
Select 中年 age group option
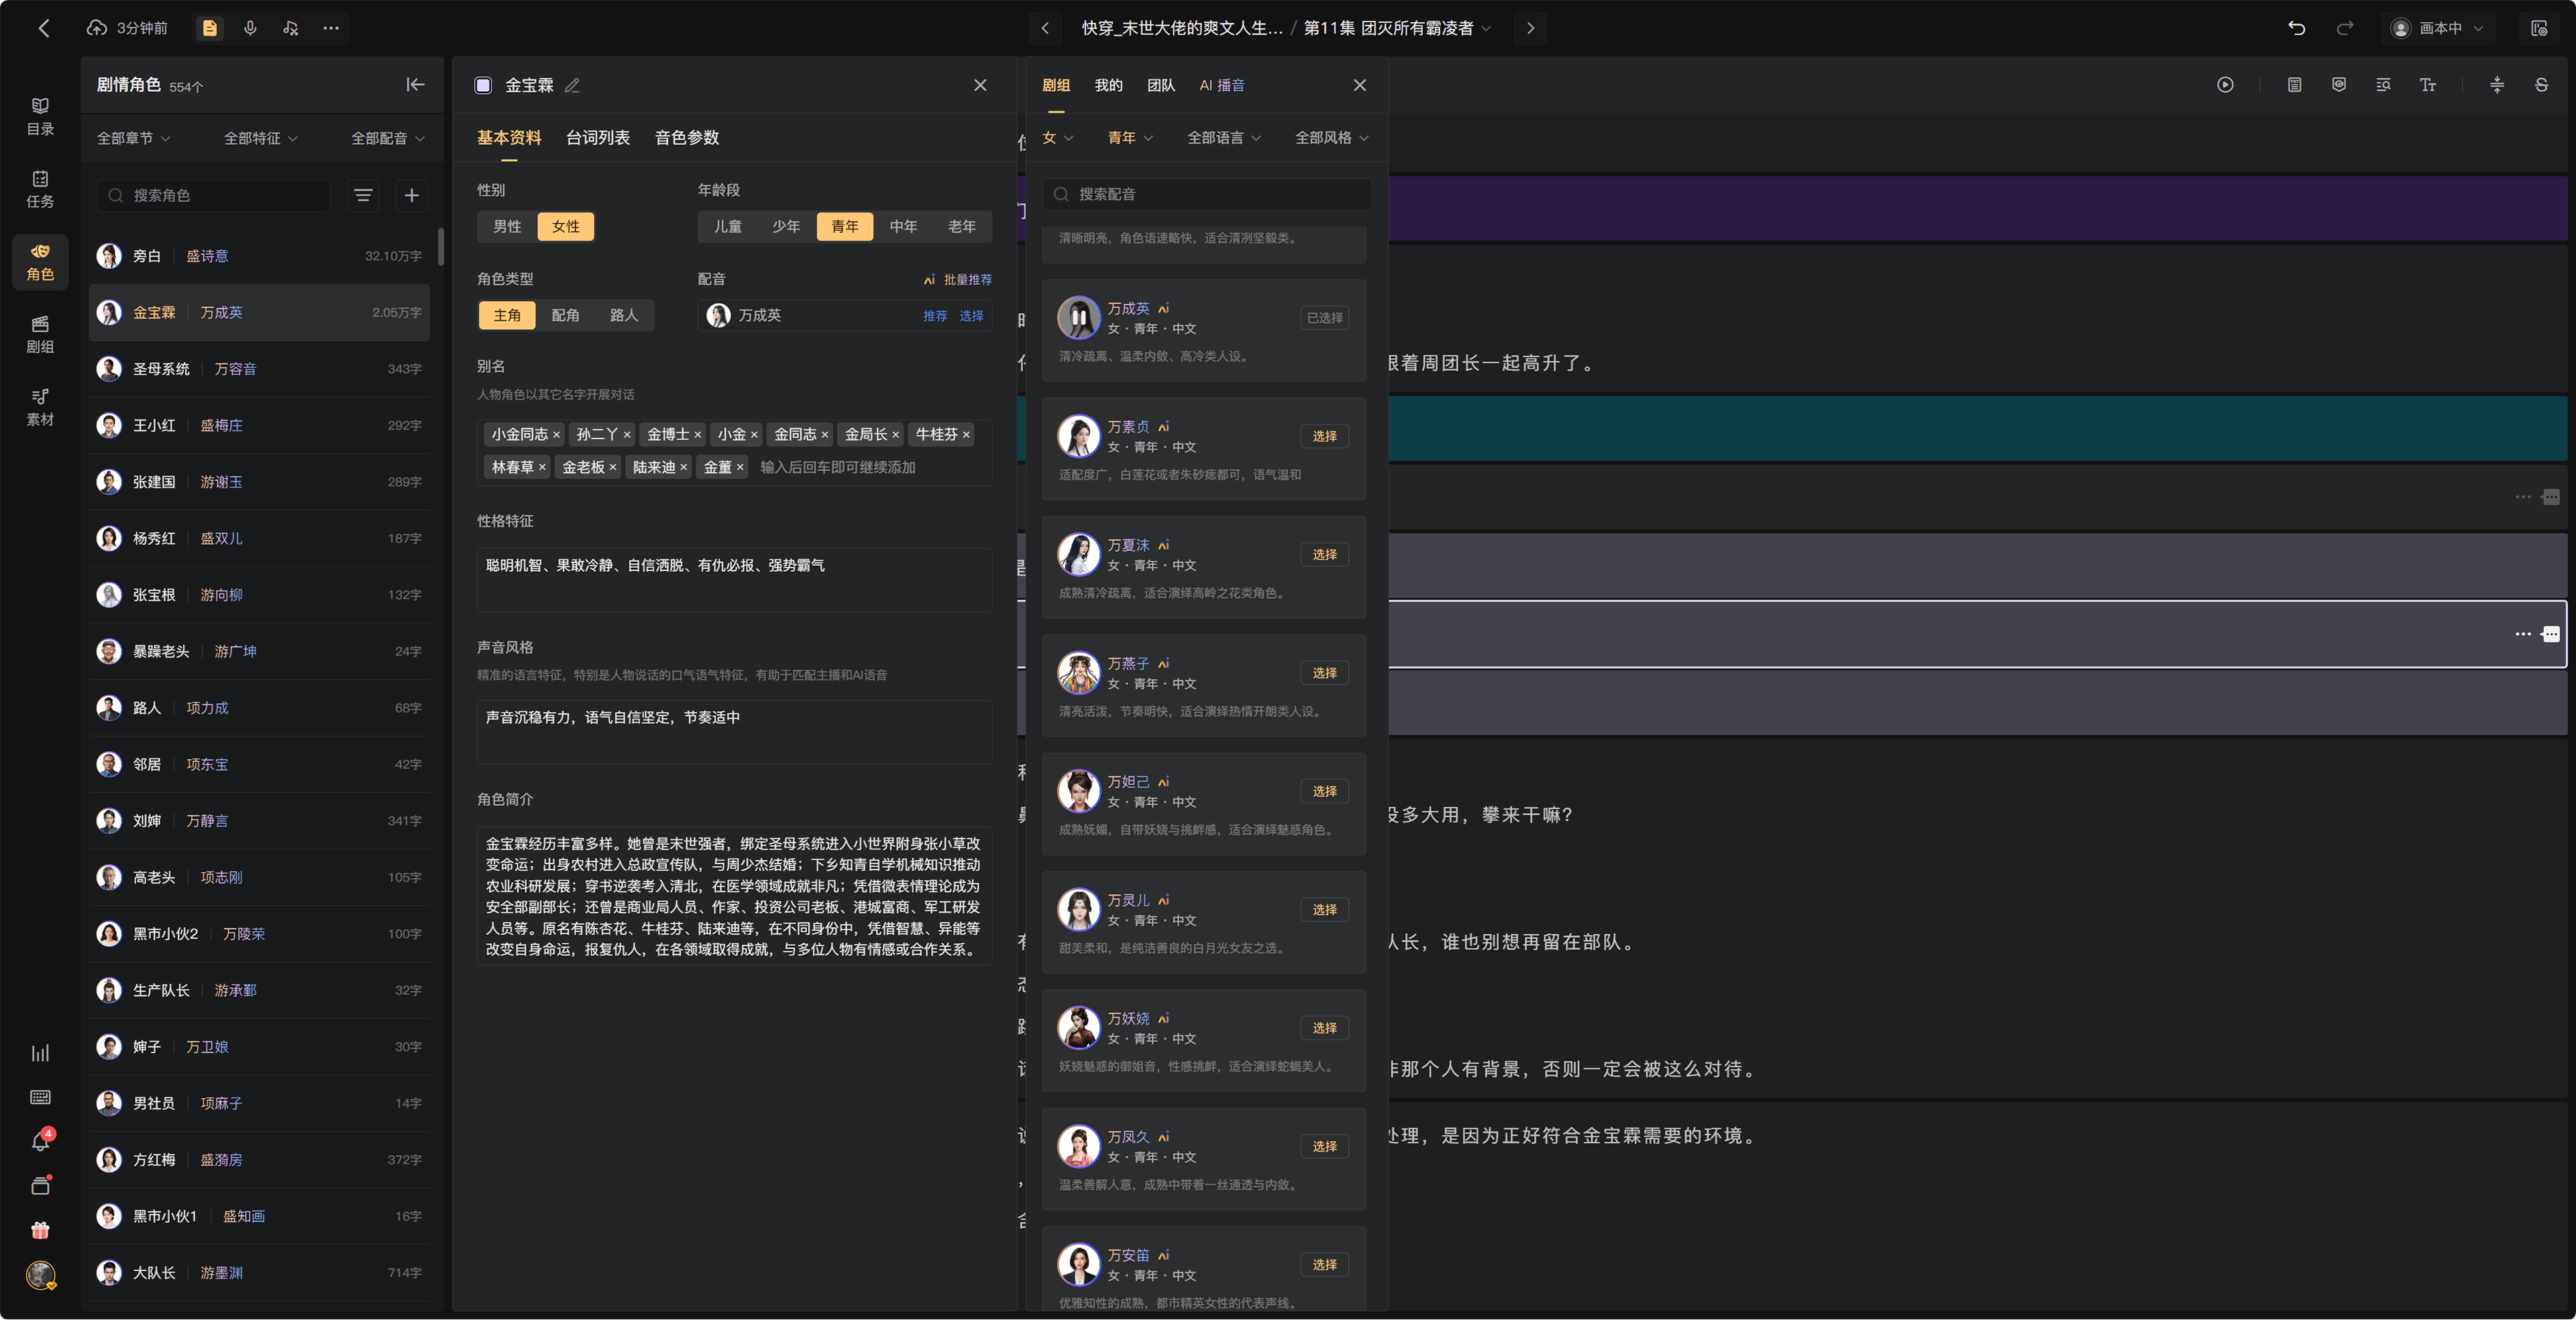pyautogui.click(x=903, y=227)
